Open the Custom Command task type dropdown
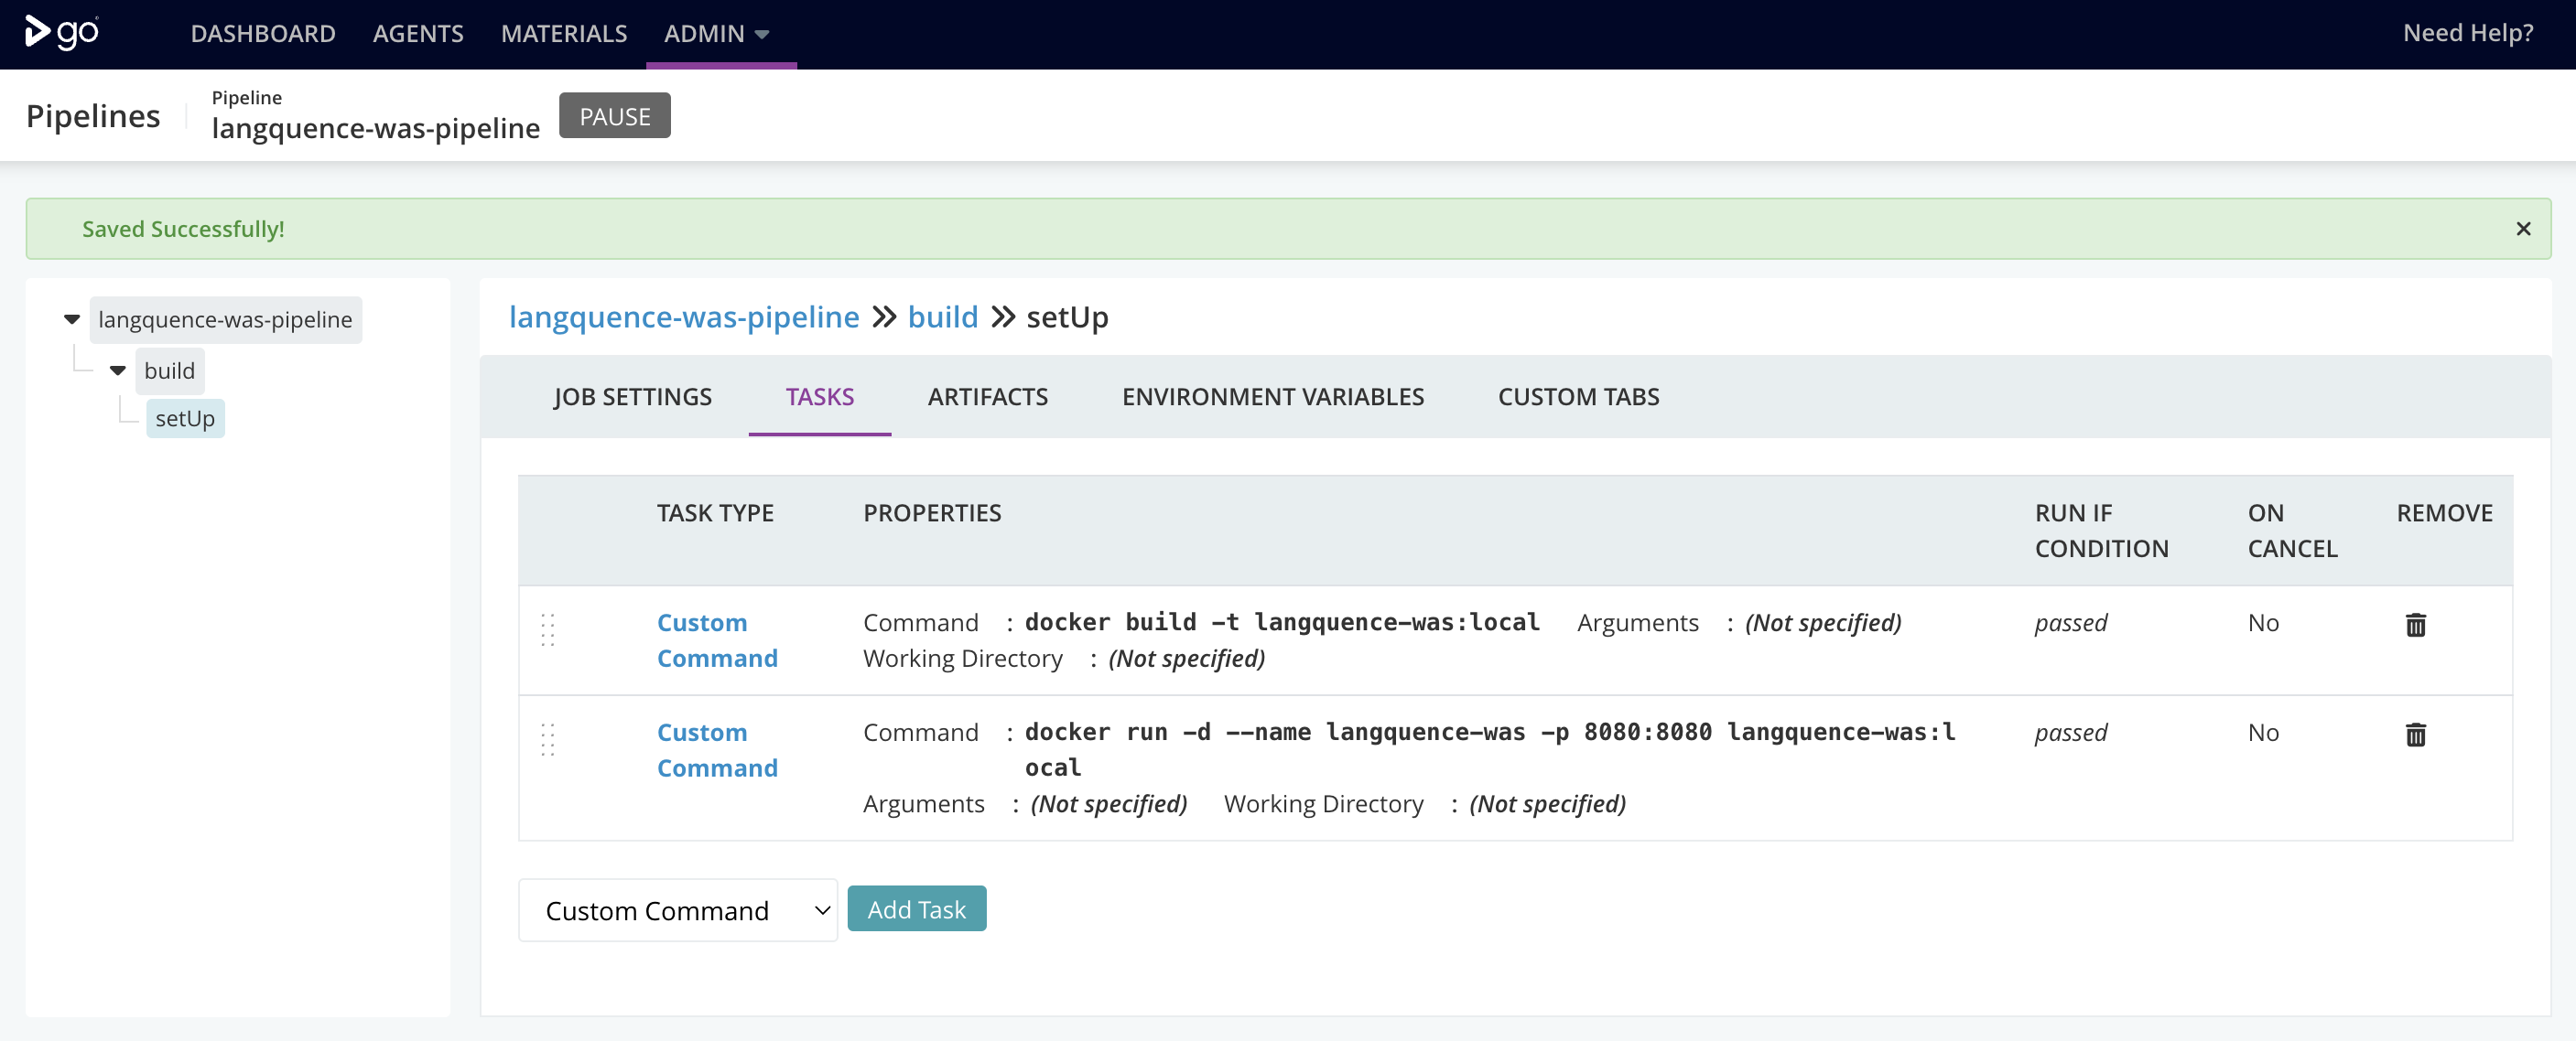This screenshot has height=1041, width=2576. click(x=677, y=910)
